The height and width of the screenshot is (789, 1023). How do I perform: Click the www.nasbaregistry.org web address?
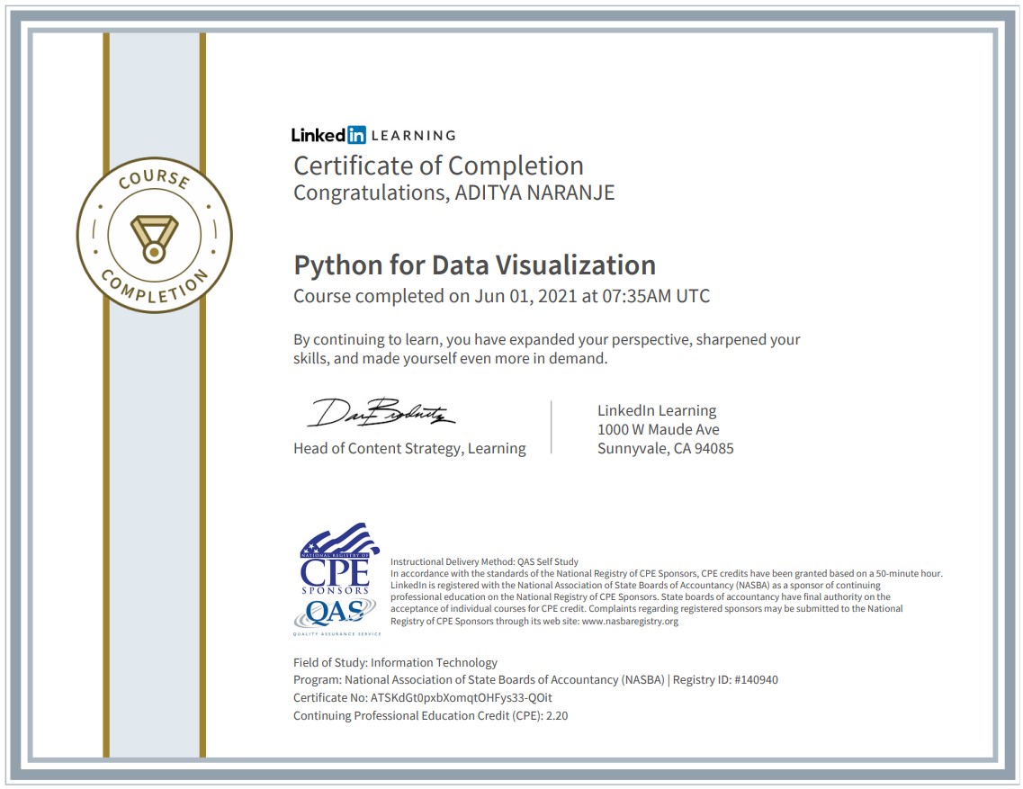630,621
